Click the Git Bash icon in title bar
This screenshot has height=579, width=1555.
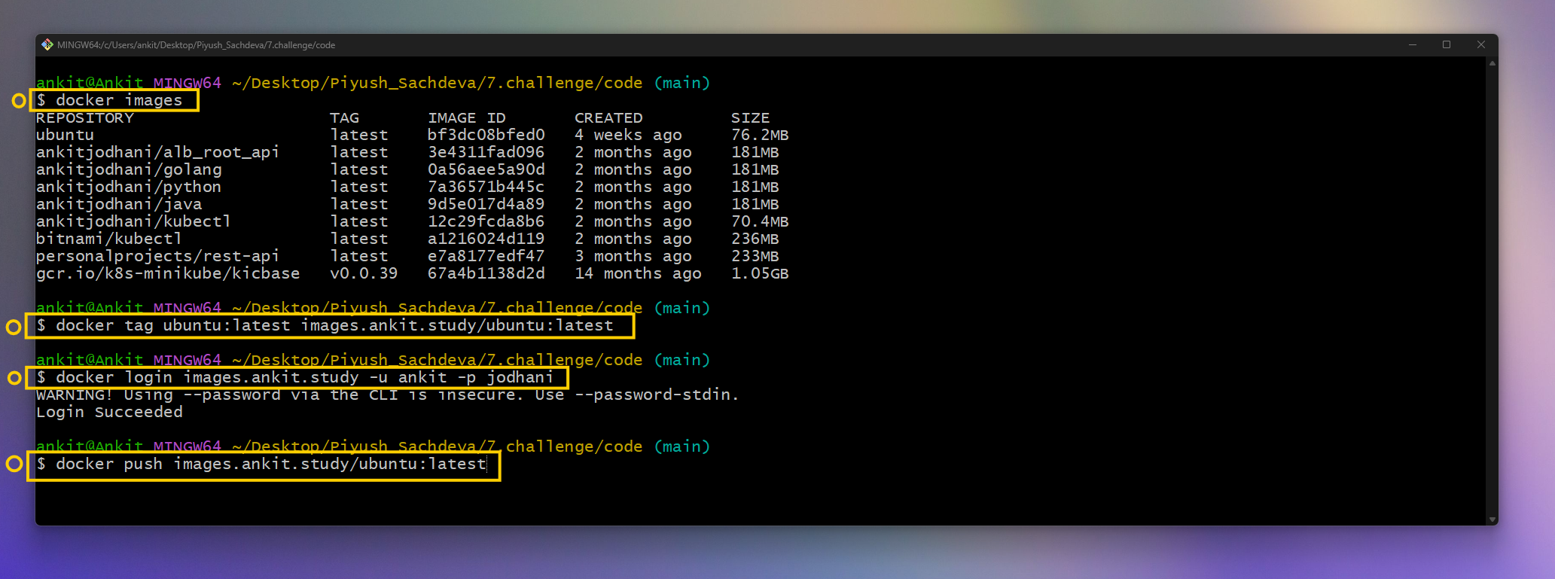[47, 45]
